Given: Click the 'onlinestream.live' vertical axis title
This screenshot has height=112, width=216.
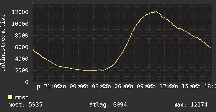Looking at the screenshot, I should pyautogui.click(x=3, y=43).
